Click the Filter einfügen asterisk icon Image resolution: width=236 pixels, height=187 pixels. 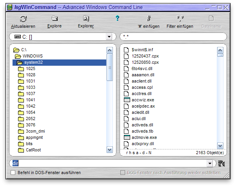click(180, 18)
